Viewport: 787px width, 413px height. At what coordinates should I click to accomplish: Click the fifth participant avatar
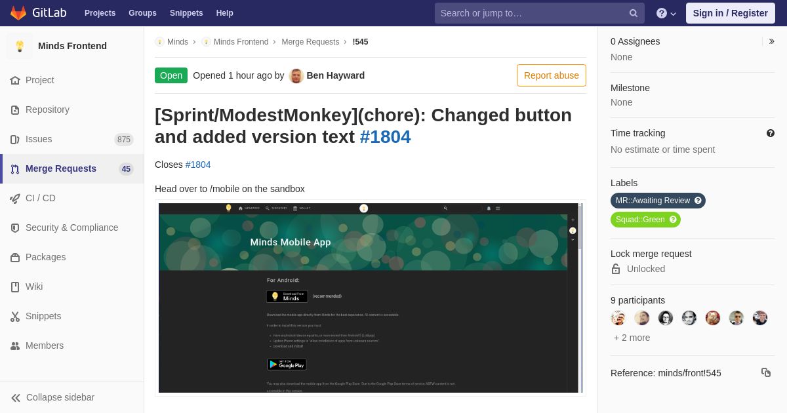coord(713,318)
